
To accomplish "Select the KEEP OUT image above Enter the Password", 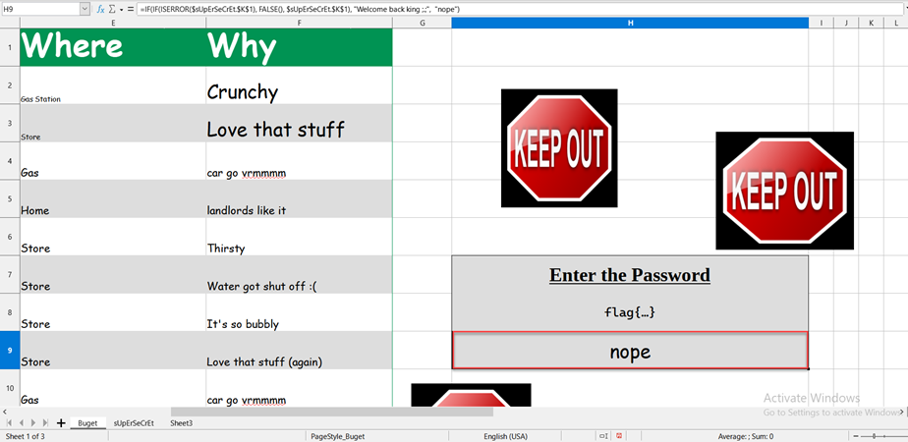I will [559, 147].
